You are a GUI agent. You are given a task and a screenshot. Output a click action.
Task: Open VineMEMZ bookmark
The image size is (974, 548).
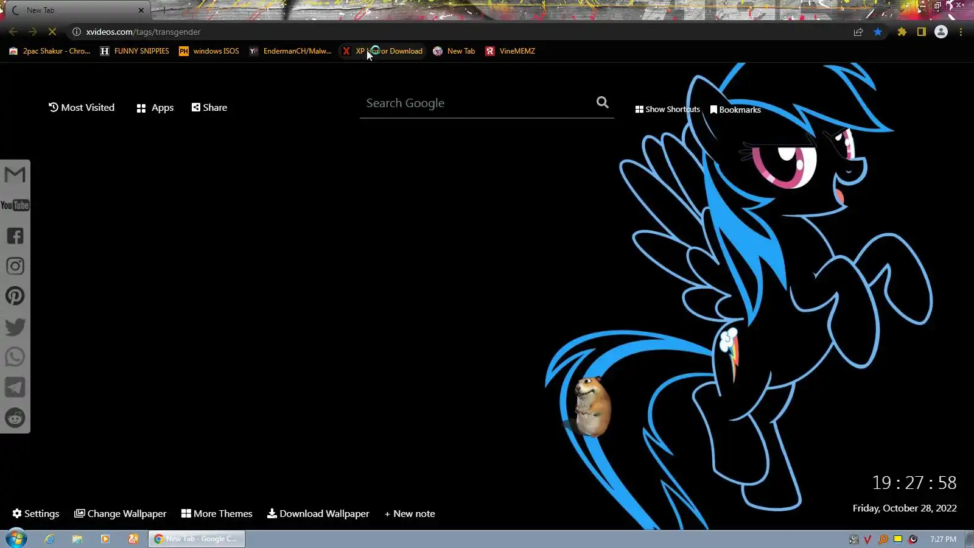click(510, 51)
